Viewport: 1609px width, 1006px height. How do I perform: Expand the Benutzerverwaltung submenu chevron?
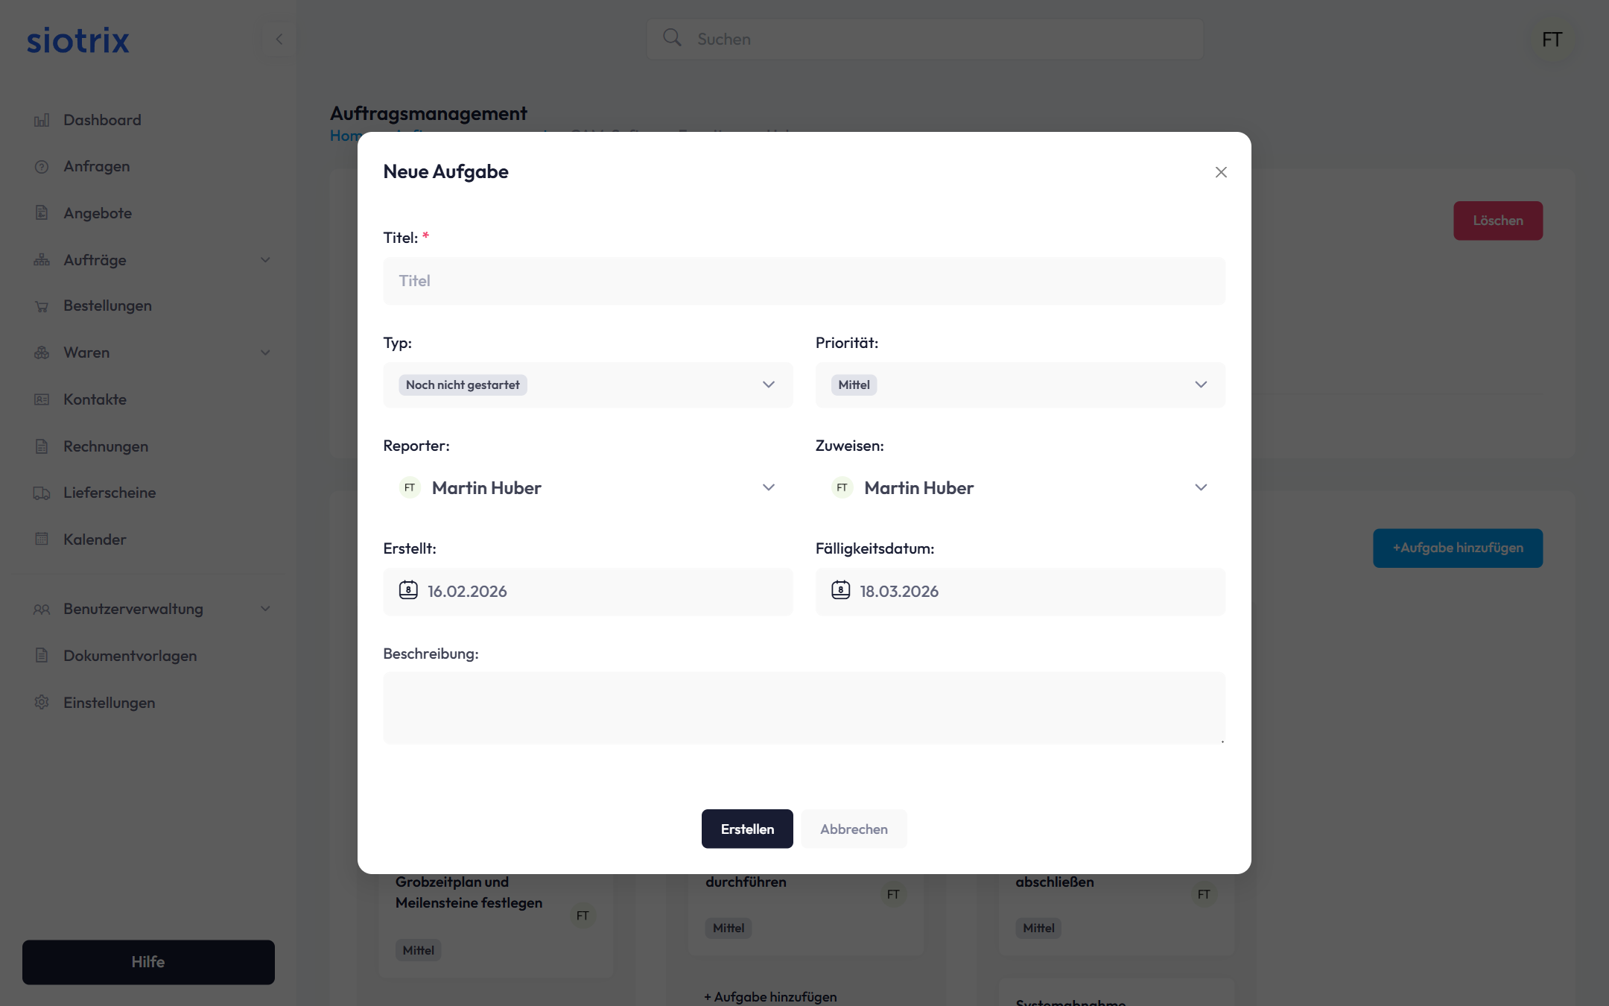tap(265, 609)
